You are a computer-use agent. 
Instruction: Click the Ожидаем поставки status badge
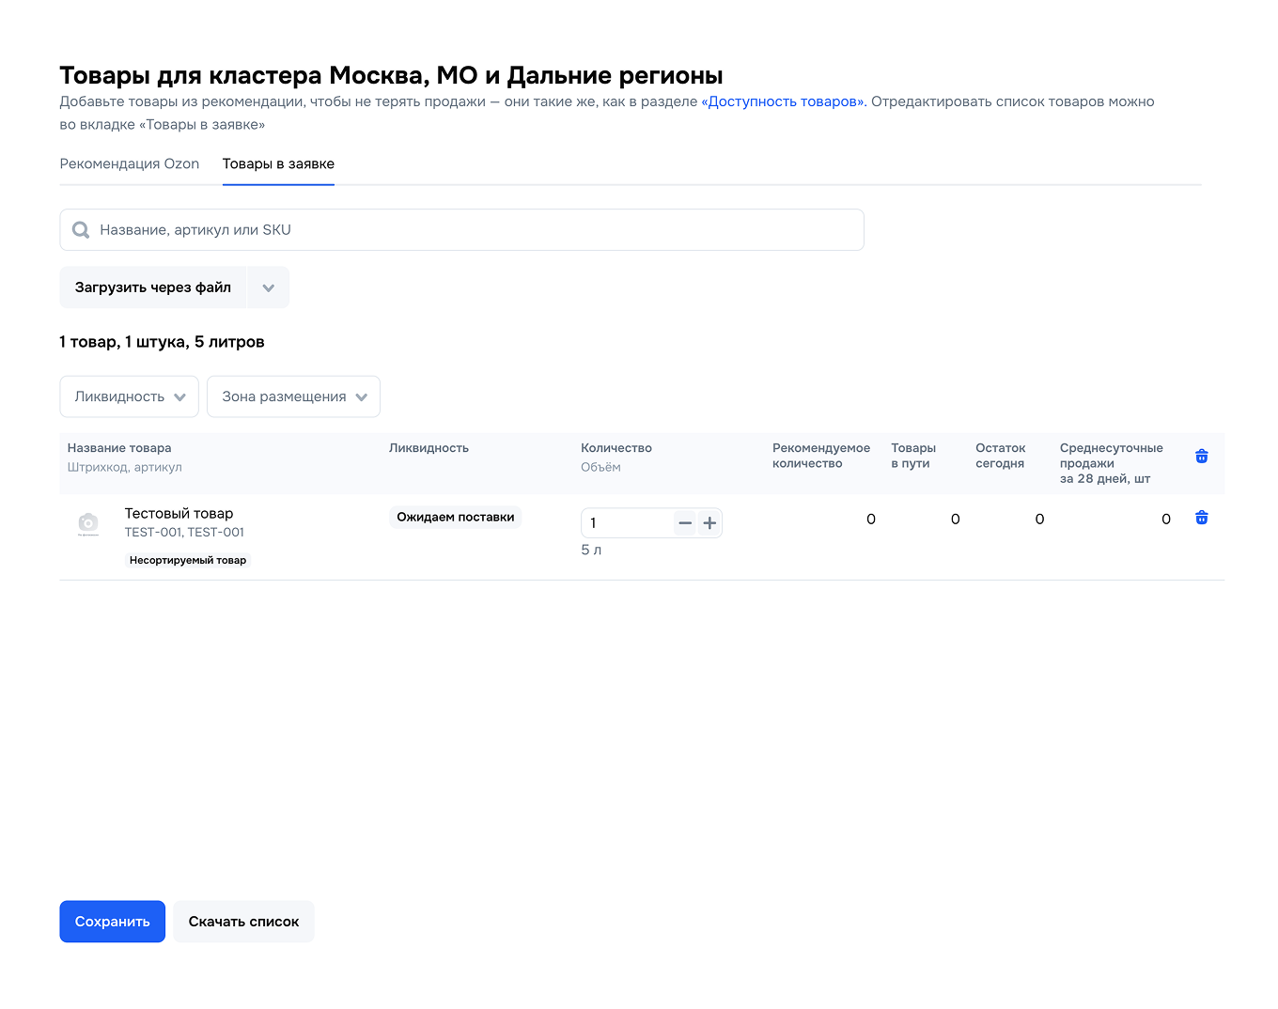455,517
